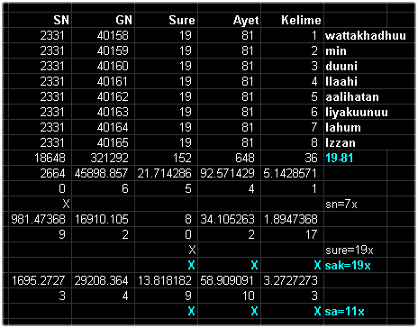Select the Ayet total 648
This screenshot has width=418, height=328.
tap(245, 158)
